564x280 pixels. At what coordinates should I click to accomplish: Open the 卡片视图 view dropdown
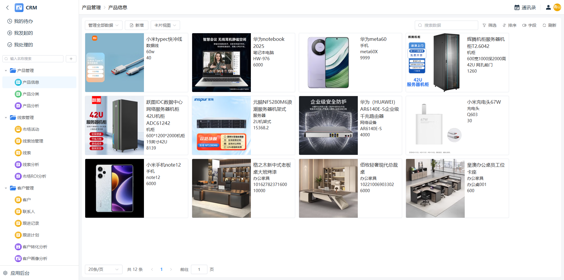165,25
